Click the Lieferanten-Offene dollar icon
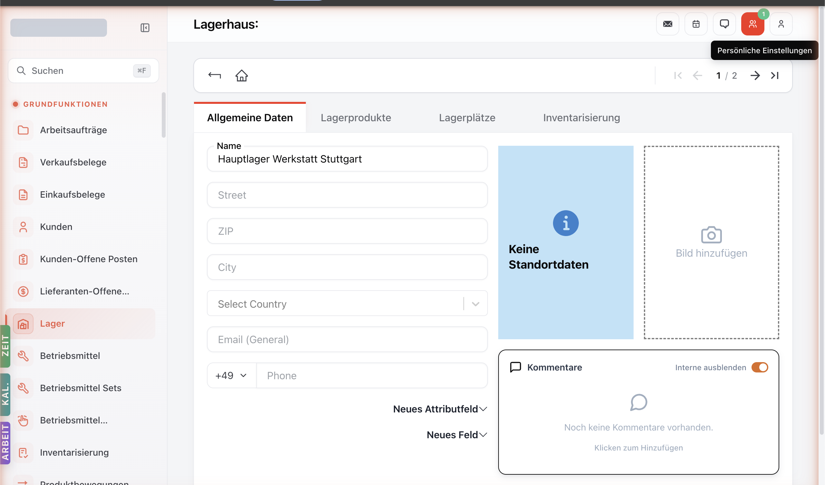 (x=23, y=291)
